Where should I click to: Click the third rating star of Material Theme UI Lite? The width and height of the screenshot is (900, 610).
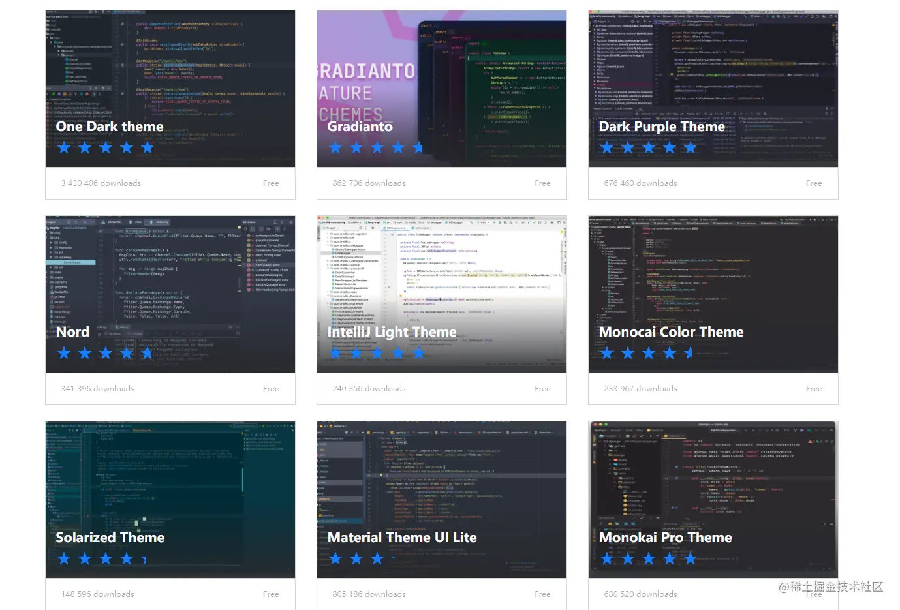pyautogui.click(x=377, y=558)
